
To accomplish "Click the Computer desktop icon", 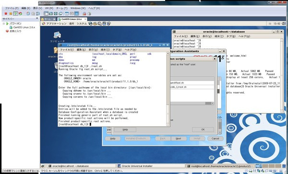I will click(x=57, y=36).
